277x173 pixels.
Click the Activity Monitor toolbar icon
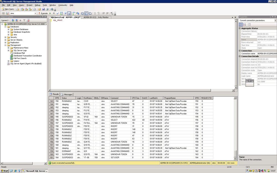[52, 9]
